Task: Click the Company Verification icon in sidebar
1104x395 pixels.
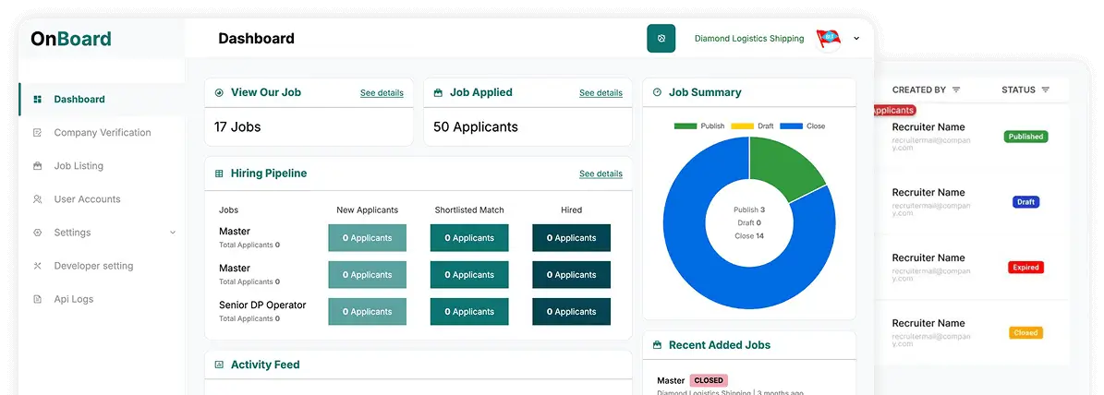Action: pyautogui.click(x=38, y=133)
